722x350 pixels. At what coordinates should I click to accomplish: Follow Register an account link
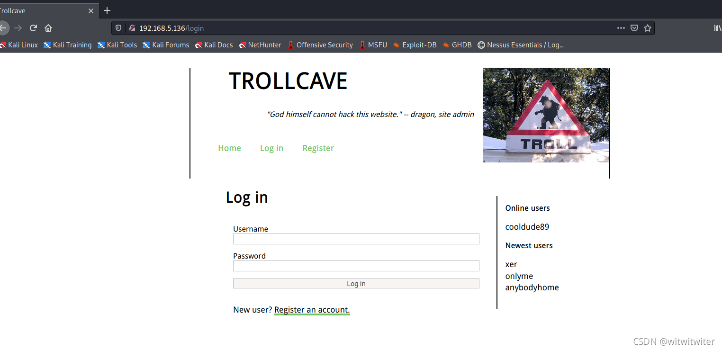[x=312, y=310]
